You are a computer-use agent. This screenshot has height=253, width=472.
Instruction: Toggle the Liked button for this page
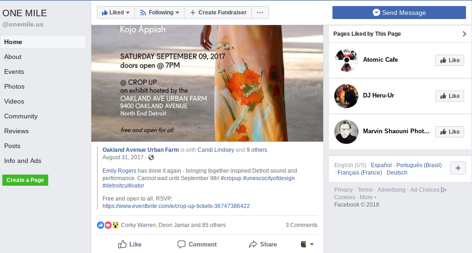(x=115, y=13)
